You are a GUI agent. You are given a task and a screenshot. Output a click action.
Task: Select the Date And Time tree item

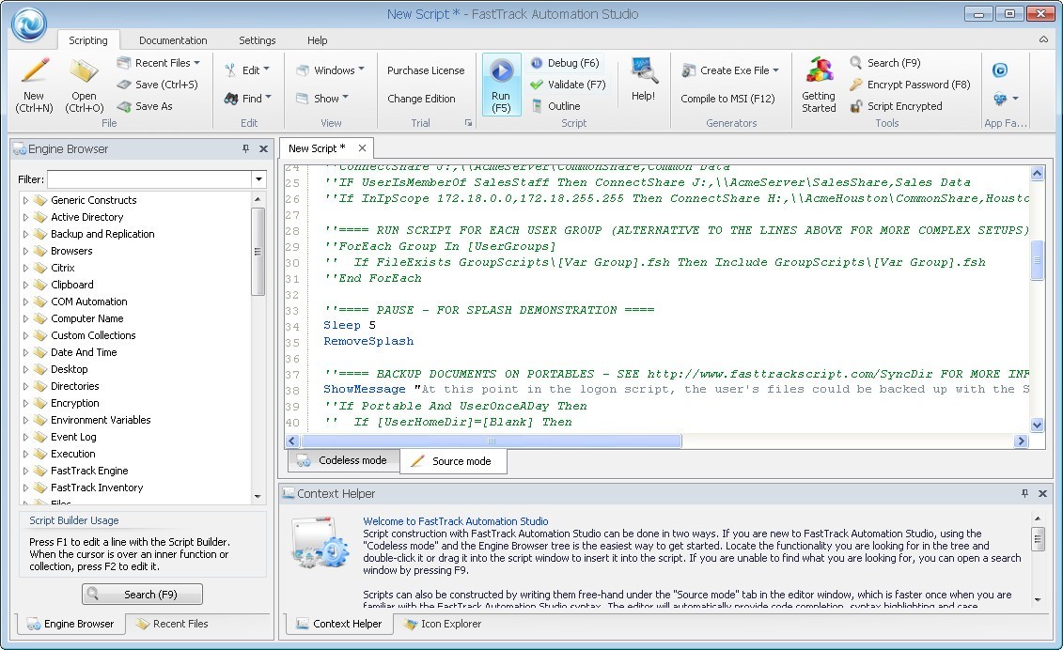84,352
